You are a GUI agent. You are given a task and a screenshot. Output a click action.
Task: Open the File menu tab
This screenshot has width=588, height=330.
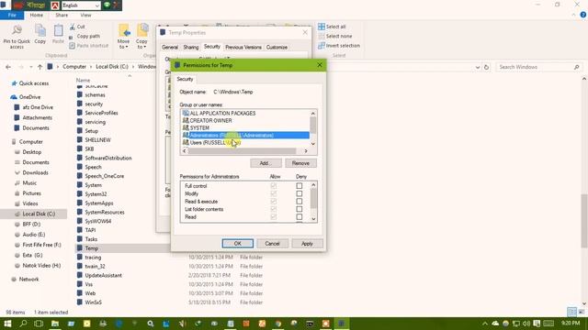pyautogui.click(x=12, y=16)
